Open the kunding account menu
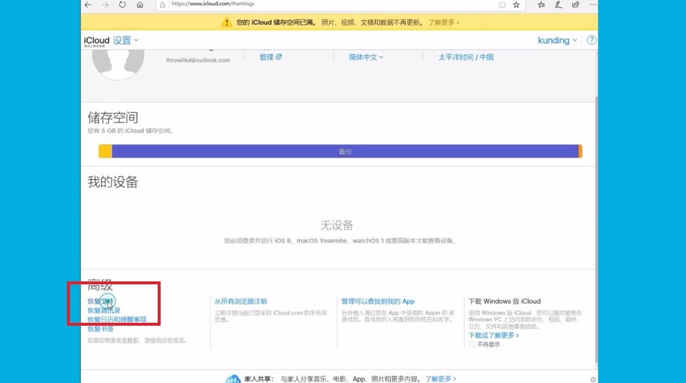686x383 pixels. 557,40
